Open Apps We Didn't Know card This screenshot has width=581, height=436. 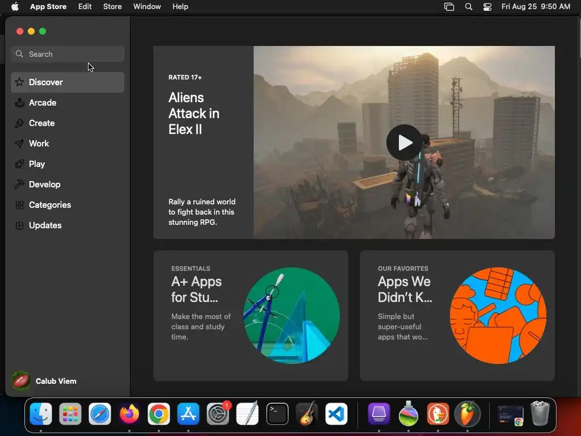coord(457,316)
